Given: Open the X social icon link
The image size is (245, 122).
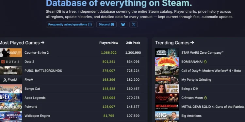Looking at the screenshot, I should (134, 25).
